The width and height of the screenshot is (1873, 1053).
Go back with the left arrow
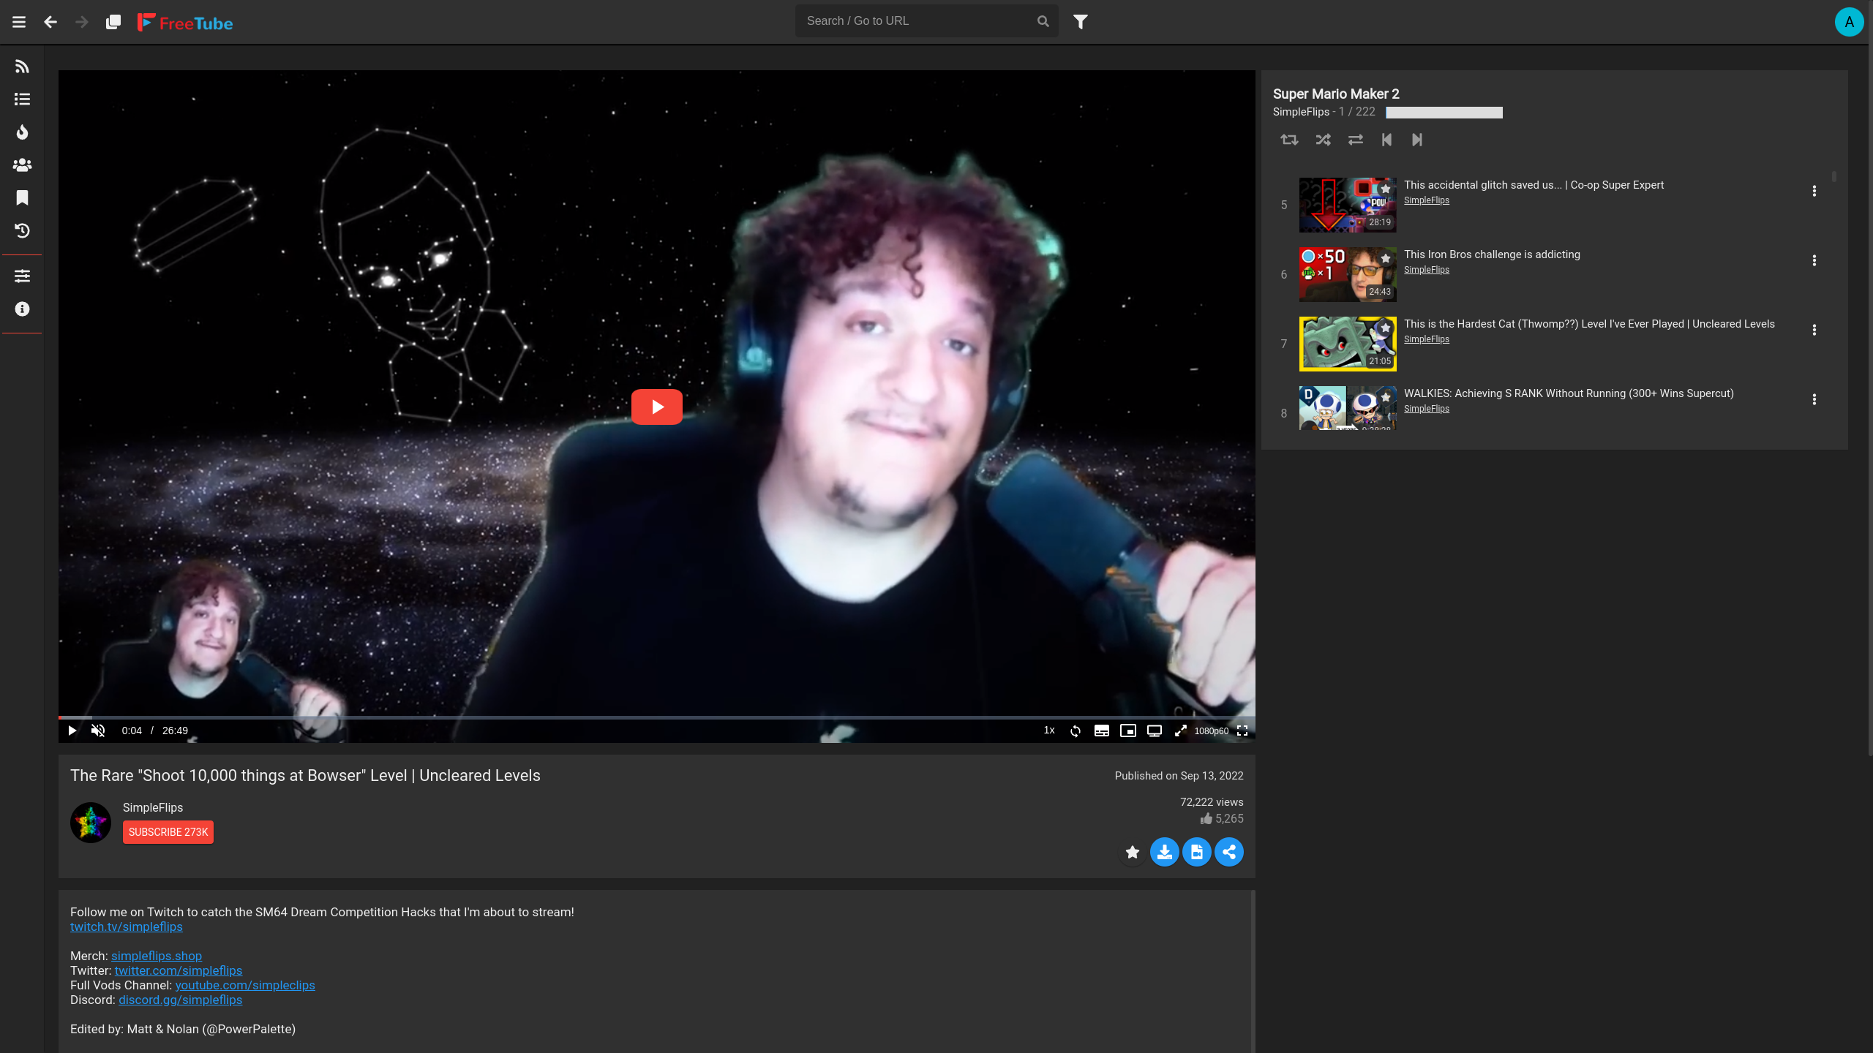(50, 22)
